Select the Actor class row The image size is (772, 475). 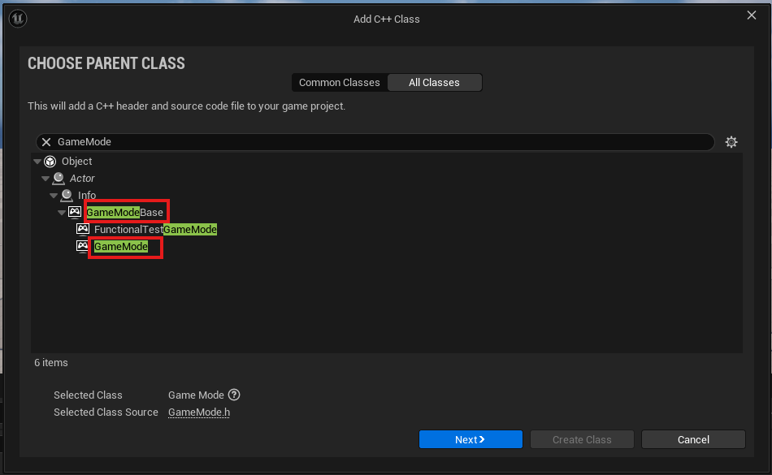[x=387, y=178]
